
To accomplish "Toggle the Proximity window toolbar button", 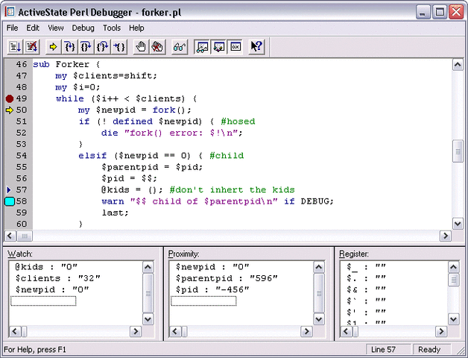I will click(219, 47).
